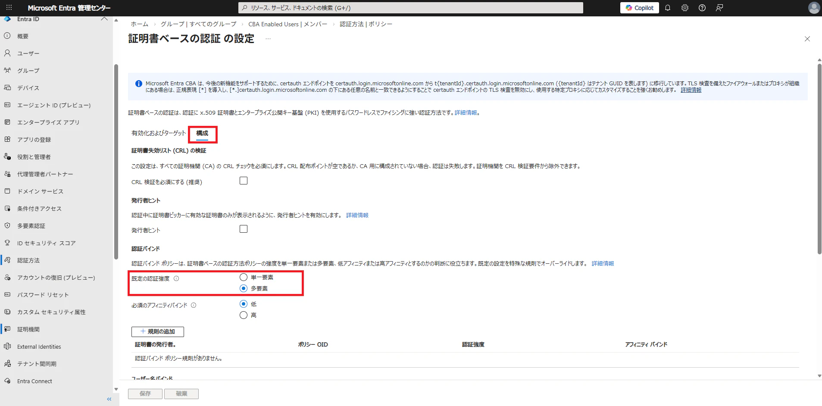Image resolution: width=822 pixels, height=406 pixels.
Task: Open the more options ellipsis by title
Action: tap(268, 39)
